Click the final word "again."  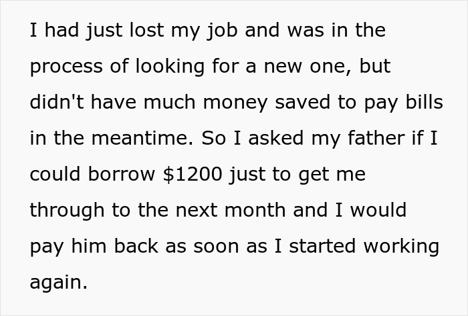59,283
